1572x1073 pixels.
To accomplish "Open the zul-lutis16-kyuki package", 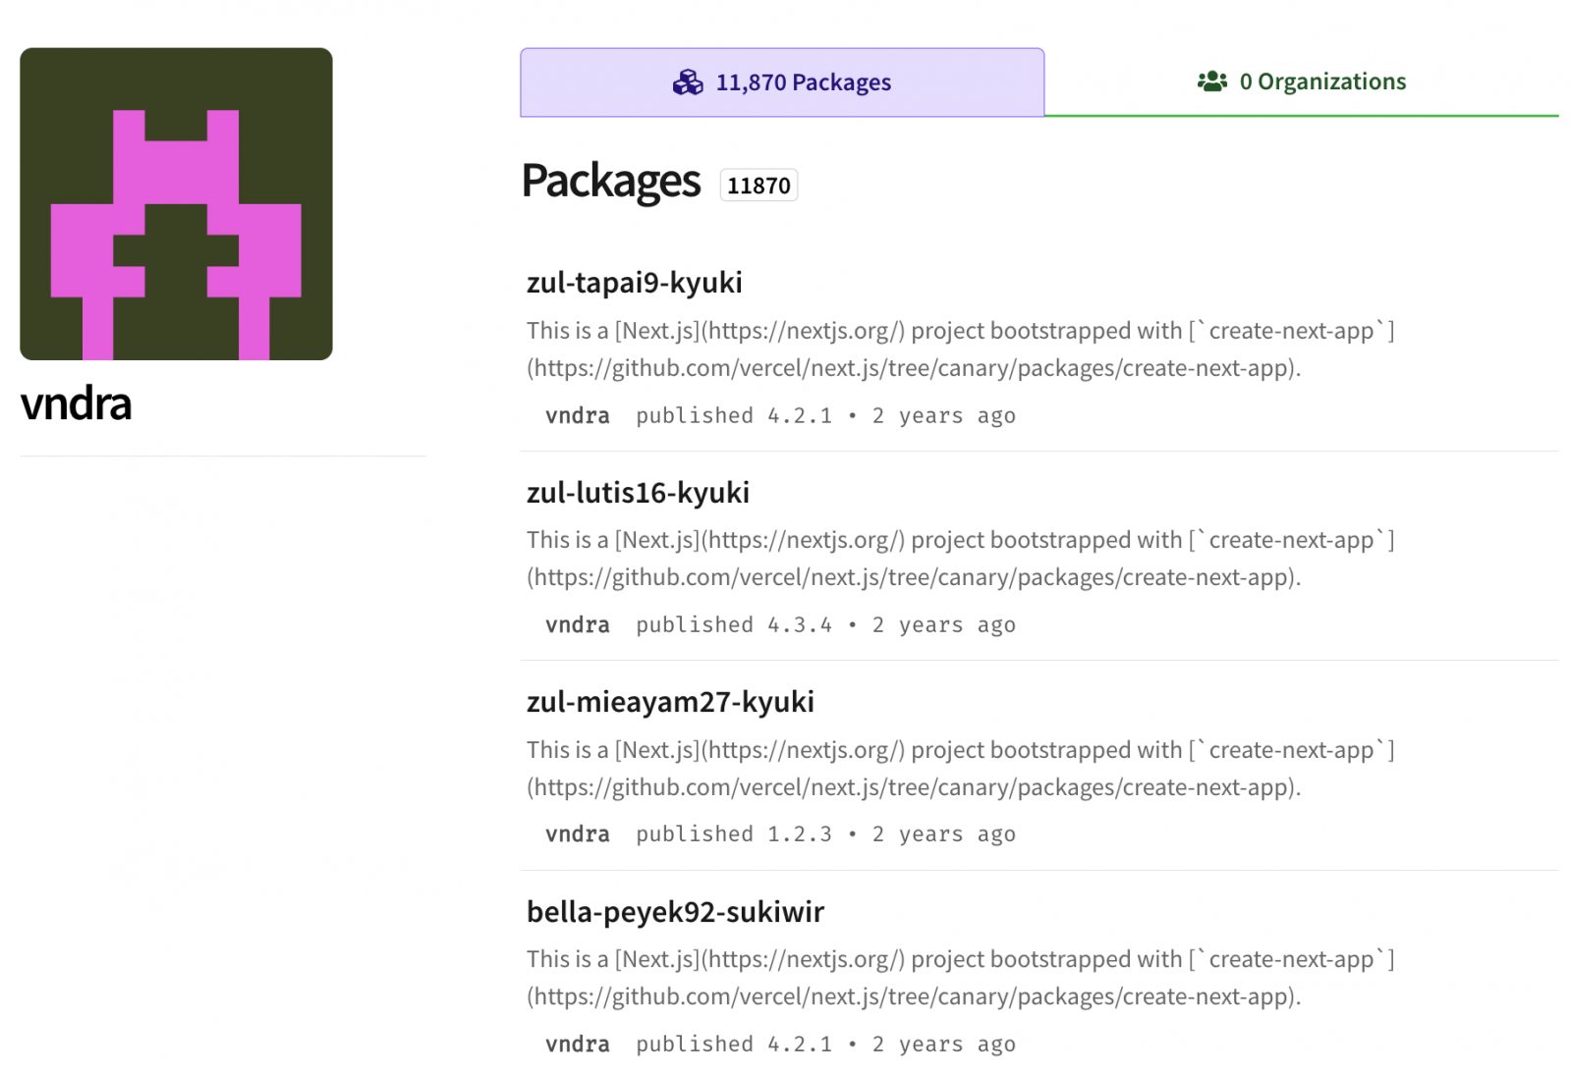I will [x=638, y=492].
